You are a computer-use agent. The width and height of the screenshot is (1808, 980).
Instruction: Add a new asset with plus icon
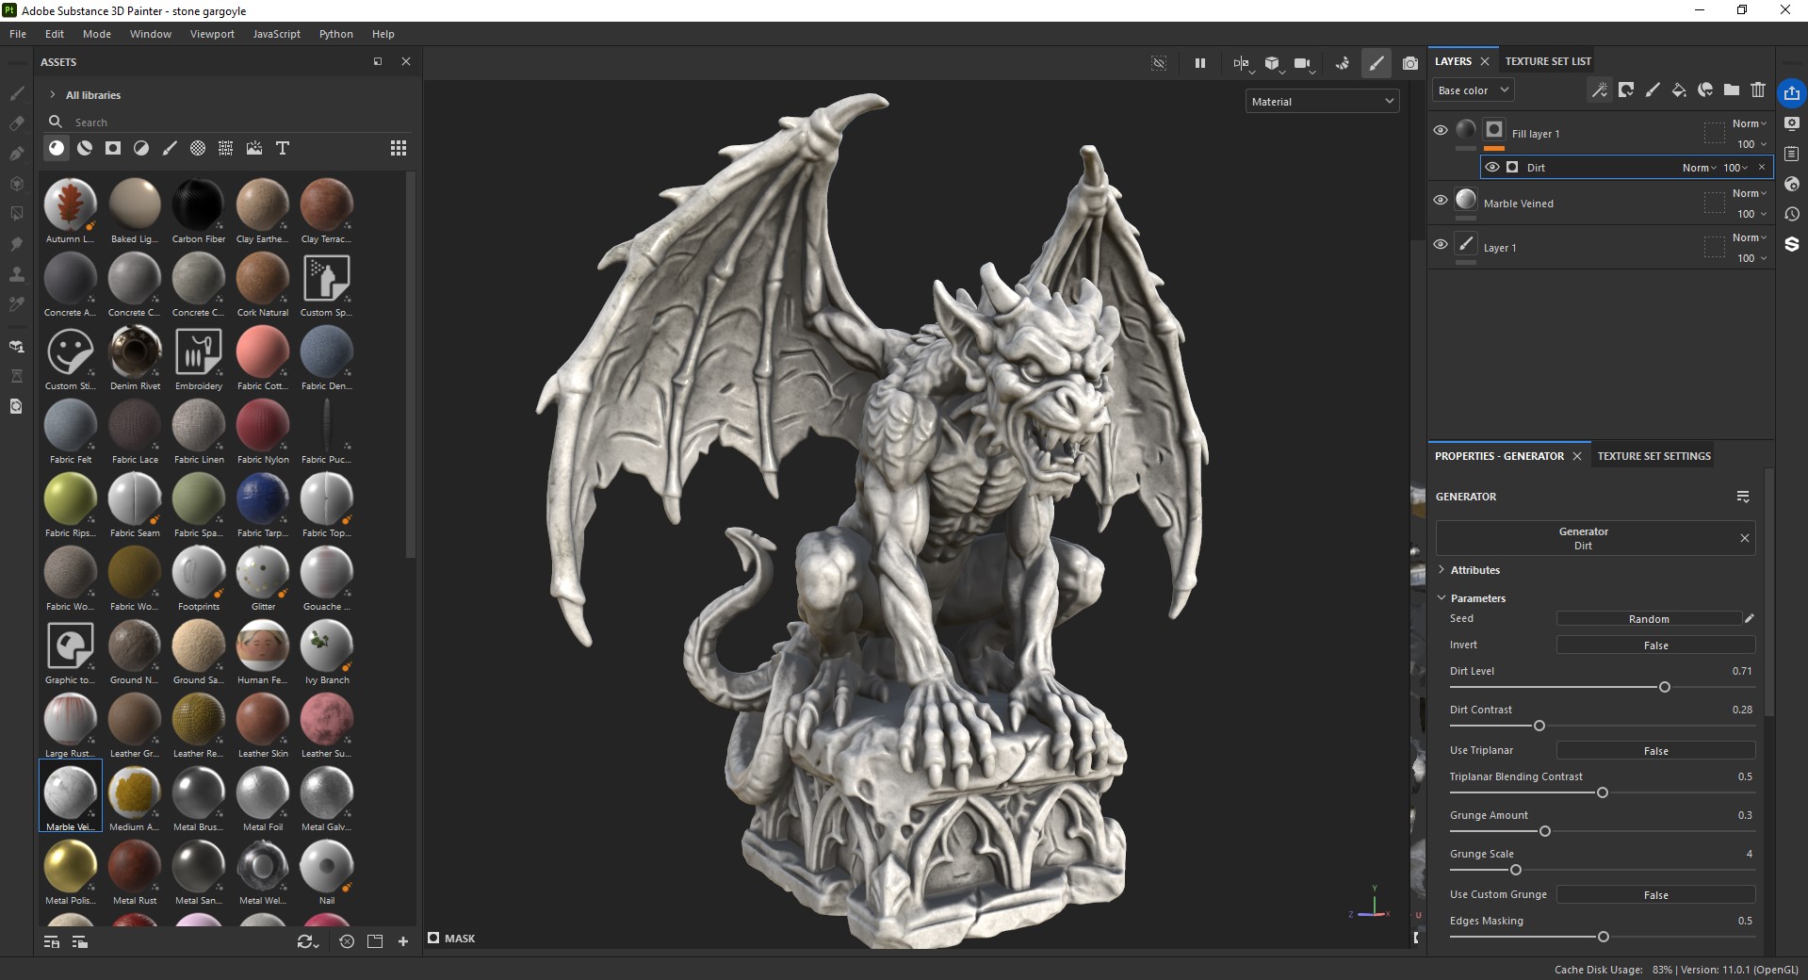(403, 941)
